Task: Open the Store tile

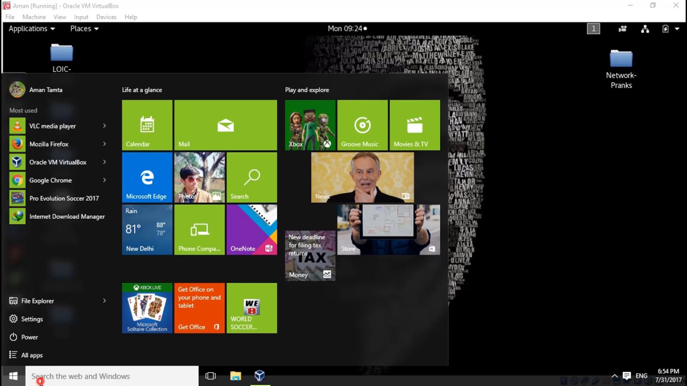Action: point(389,229)
